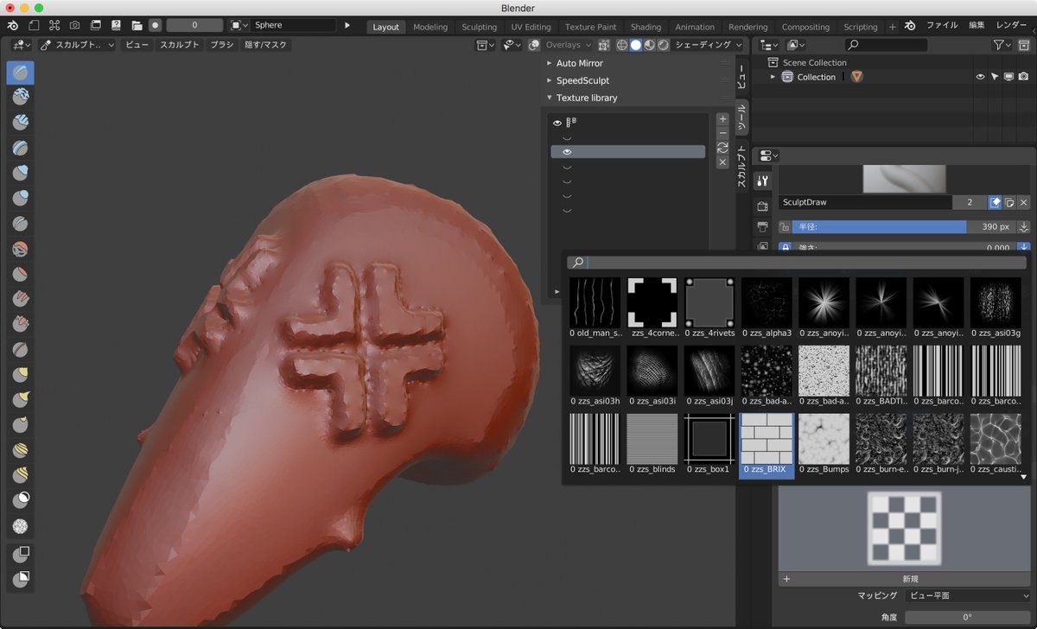Hide Collection in viewport via eye icon

pos(981,77)
